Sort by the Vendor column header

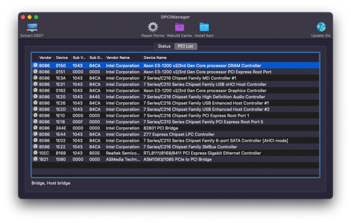pos(46,58)
